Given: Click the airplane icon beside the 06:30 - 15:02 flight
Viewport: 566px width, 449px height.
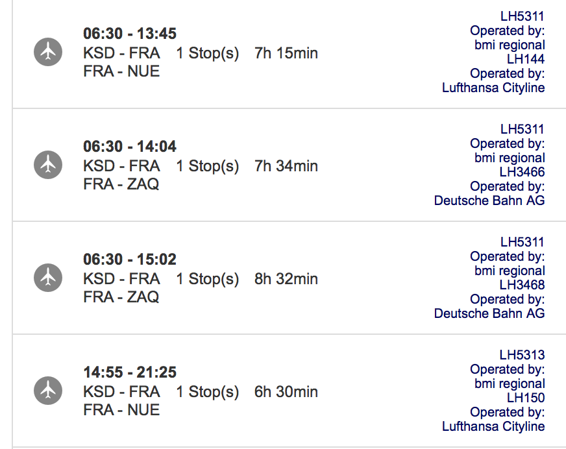Looking at the screenshot, I should tap(48, 278).
